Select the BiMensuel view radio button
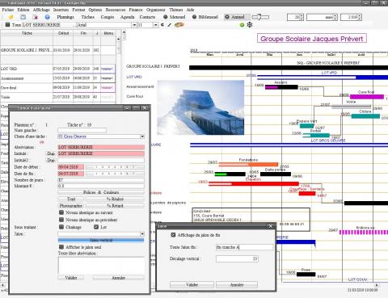This screenshot has height=298, width=388. 194,17
